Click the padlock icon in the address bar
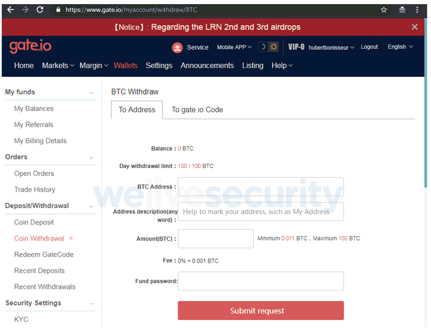The image size is (431, 333). pyautogui.click(x=58, y=9)
